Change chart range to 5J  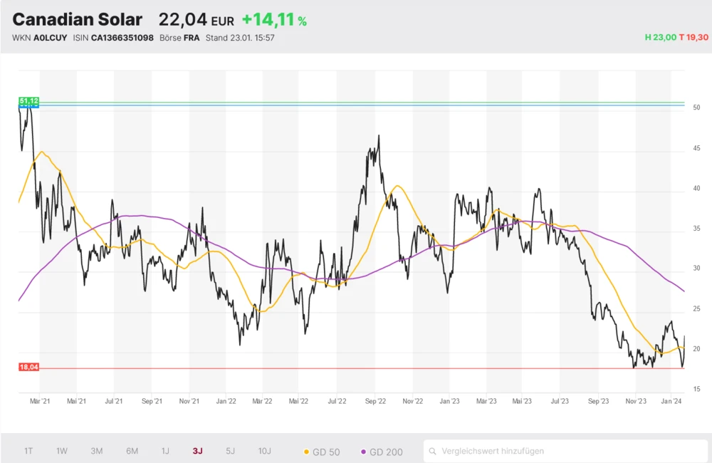tap(230, 451)
